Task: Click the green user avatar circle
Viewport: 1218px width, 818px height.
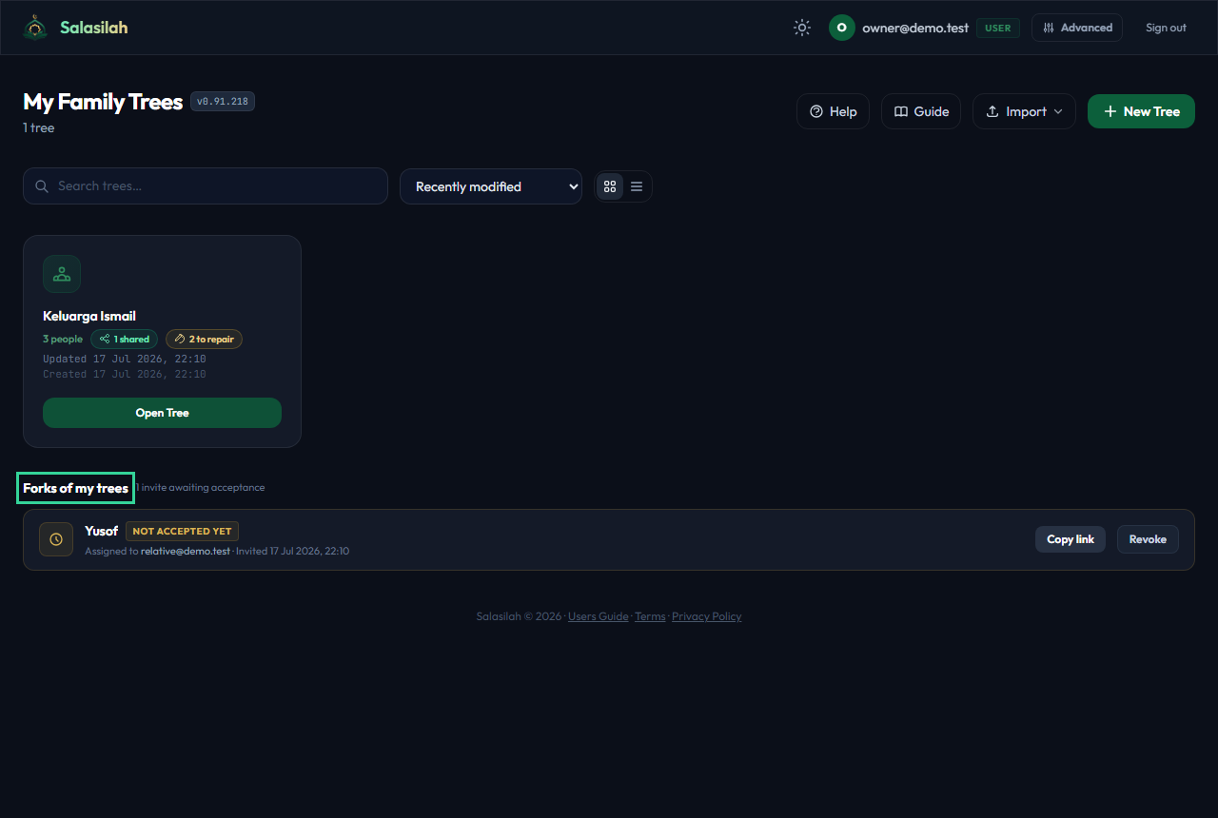Action: tap(841, 28)
